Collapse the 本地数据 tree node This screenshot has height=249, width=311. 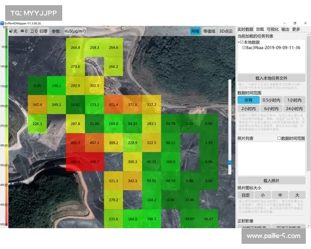click(238, 41)
